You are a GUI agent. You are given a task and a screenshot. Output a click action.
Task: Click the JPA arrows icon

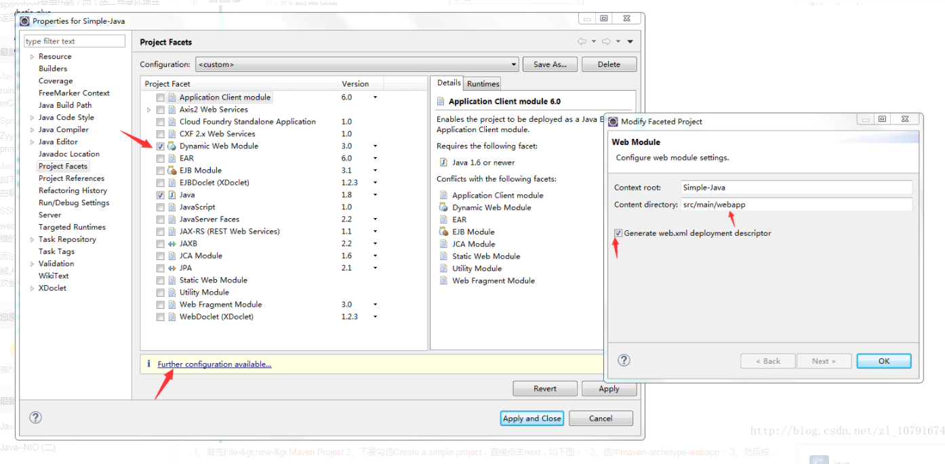[x=172, y=268]
